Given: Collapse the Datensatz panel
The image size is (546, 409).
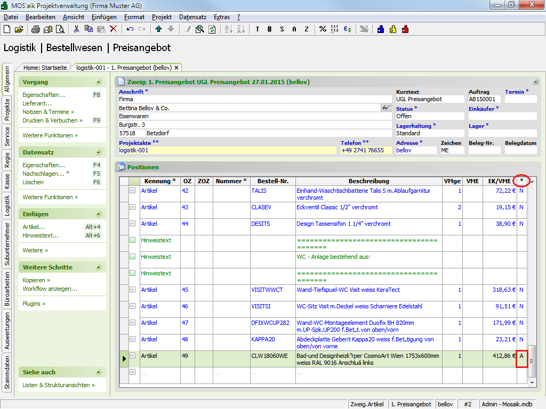Looking at the screenshot, I should tap(99, 152).
